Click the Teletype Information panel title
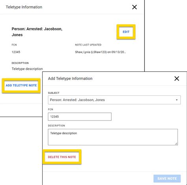This screenshot has width=187, height=185. click(x=24, y=7)
